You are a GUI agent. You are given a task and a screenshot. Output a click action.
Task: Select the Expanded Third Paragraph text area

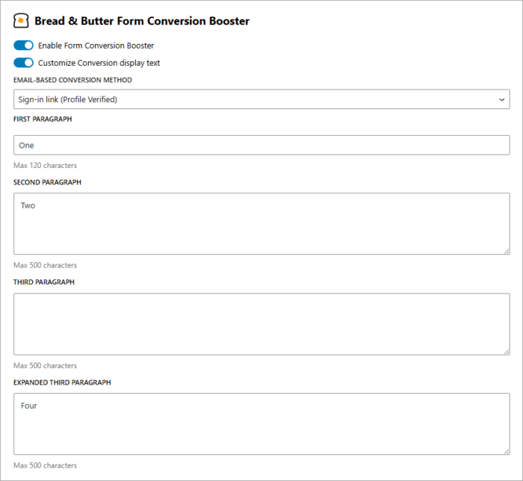[x=261, y=423]
